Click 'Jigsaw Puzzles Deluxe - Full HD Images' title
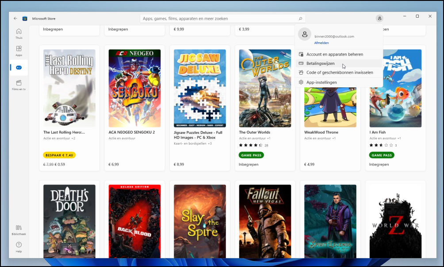The width and height of the screenshot is (444, 267). 198,135
